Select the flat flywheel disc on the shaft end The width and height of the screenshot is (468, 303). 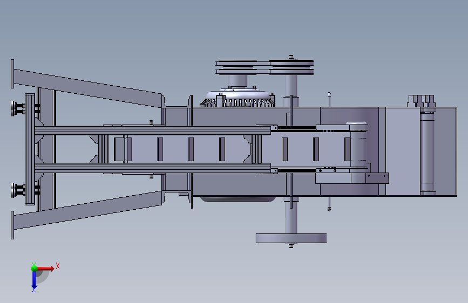click(291, 238)
